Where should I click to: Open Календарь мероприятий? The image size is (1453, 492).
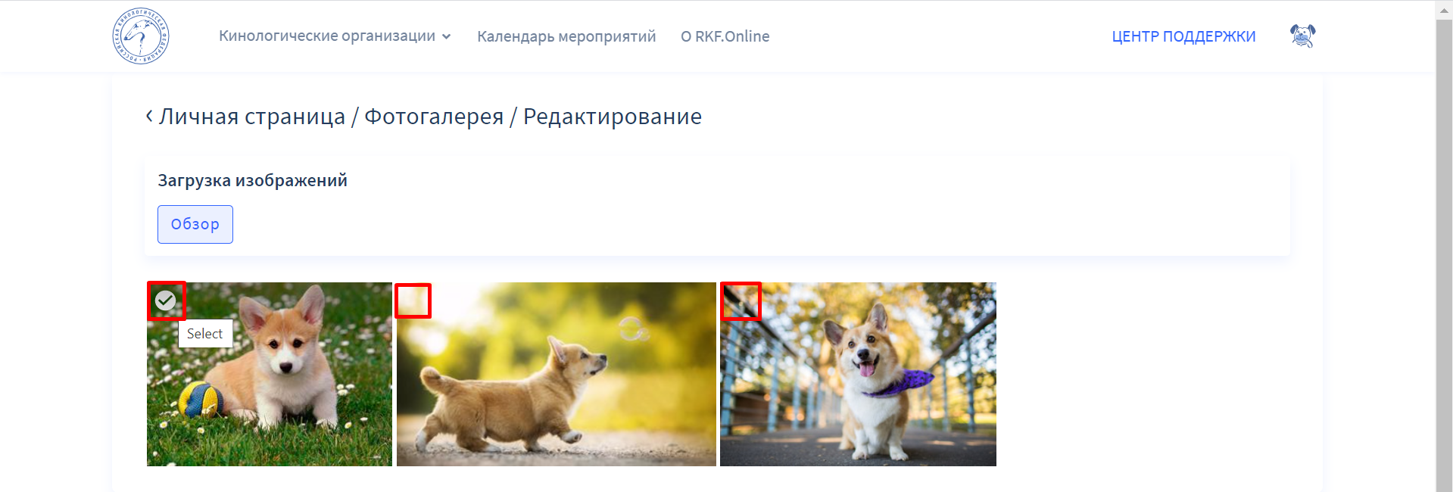566,36
